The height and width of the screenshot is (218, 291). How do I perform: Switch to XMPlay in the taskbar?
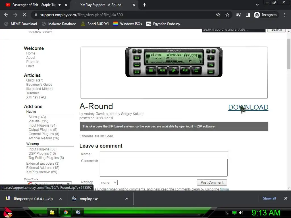click(78, 212)
